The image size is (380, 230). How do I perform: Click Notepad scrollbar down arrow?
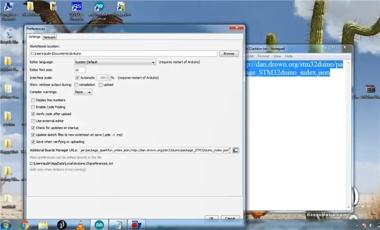pos(349,207)
